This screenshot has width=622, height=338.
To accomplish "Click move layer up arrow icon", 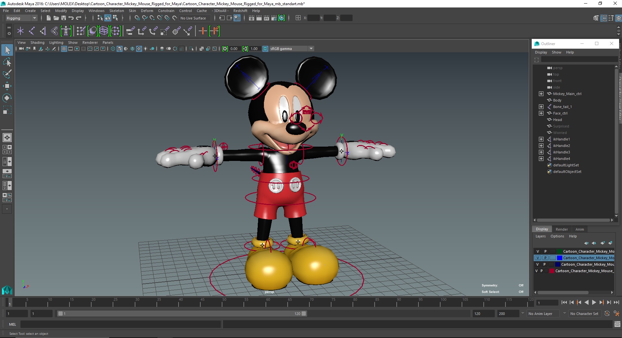I will click(x=586, y=243).
